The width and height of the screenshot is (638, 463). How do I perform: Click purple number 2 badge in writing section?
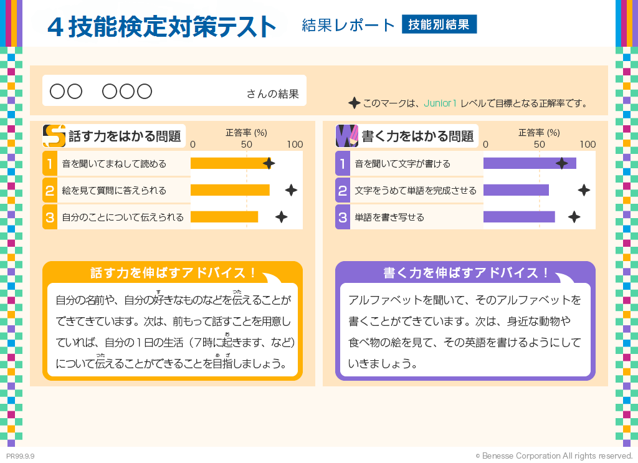pos(343,191)
